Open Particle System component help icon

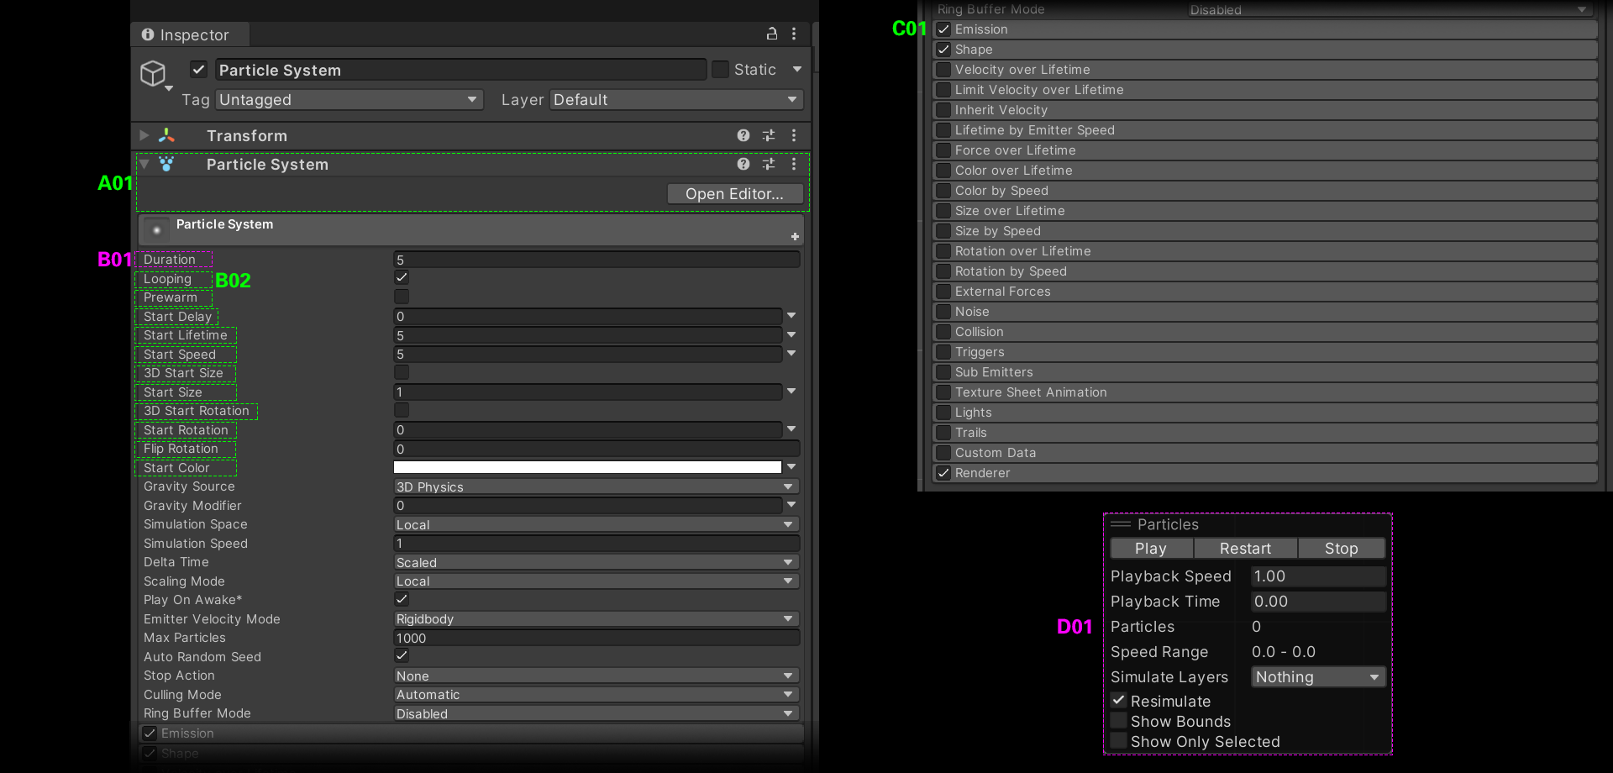click(743, 164)
